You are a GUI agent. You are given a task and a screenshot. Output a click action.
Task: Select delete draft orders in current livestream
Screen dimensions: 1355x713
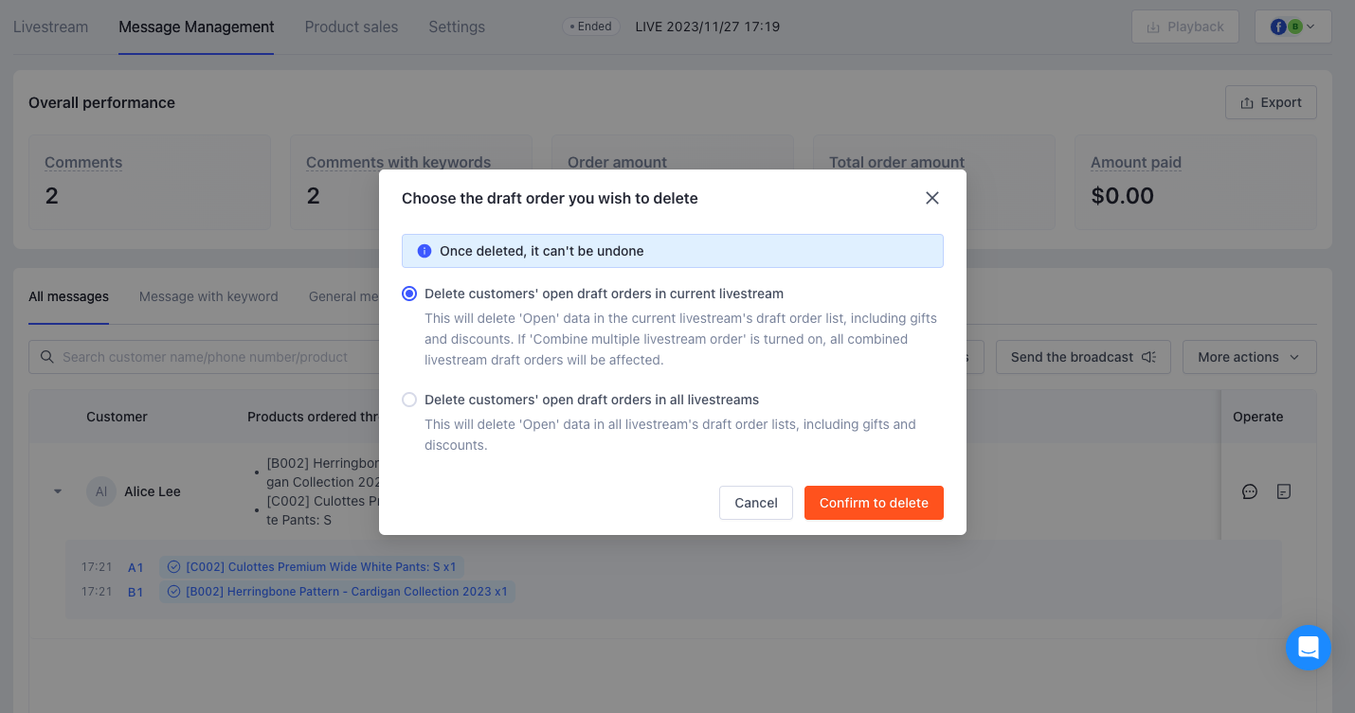tap(409, 294)
